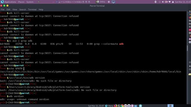Click the echo $PATH command line

pyautogui.click(x=15, y=69)
